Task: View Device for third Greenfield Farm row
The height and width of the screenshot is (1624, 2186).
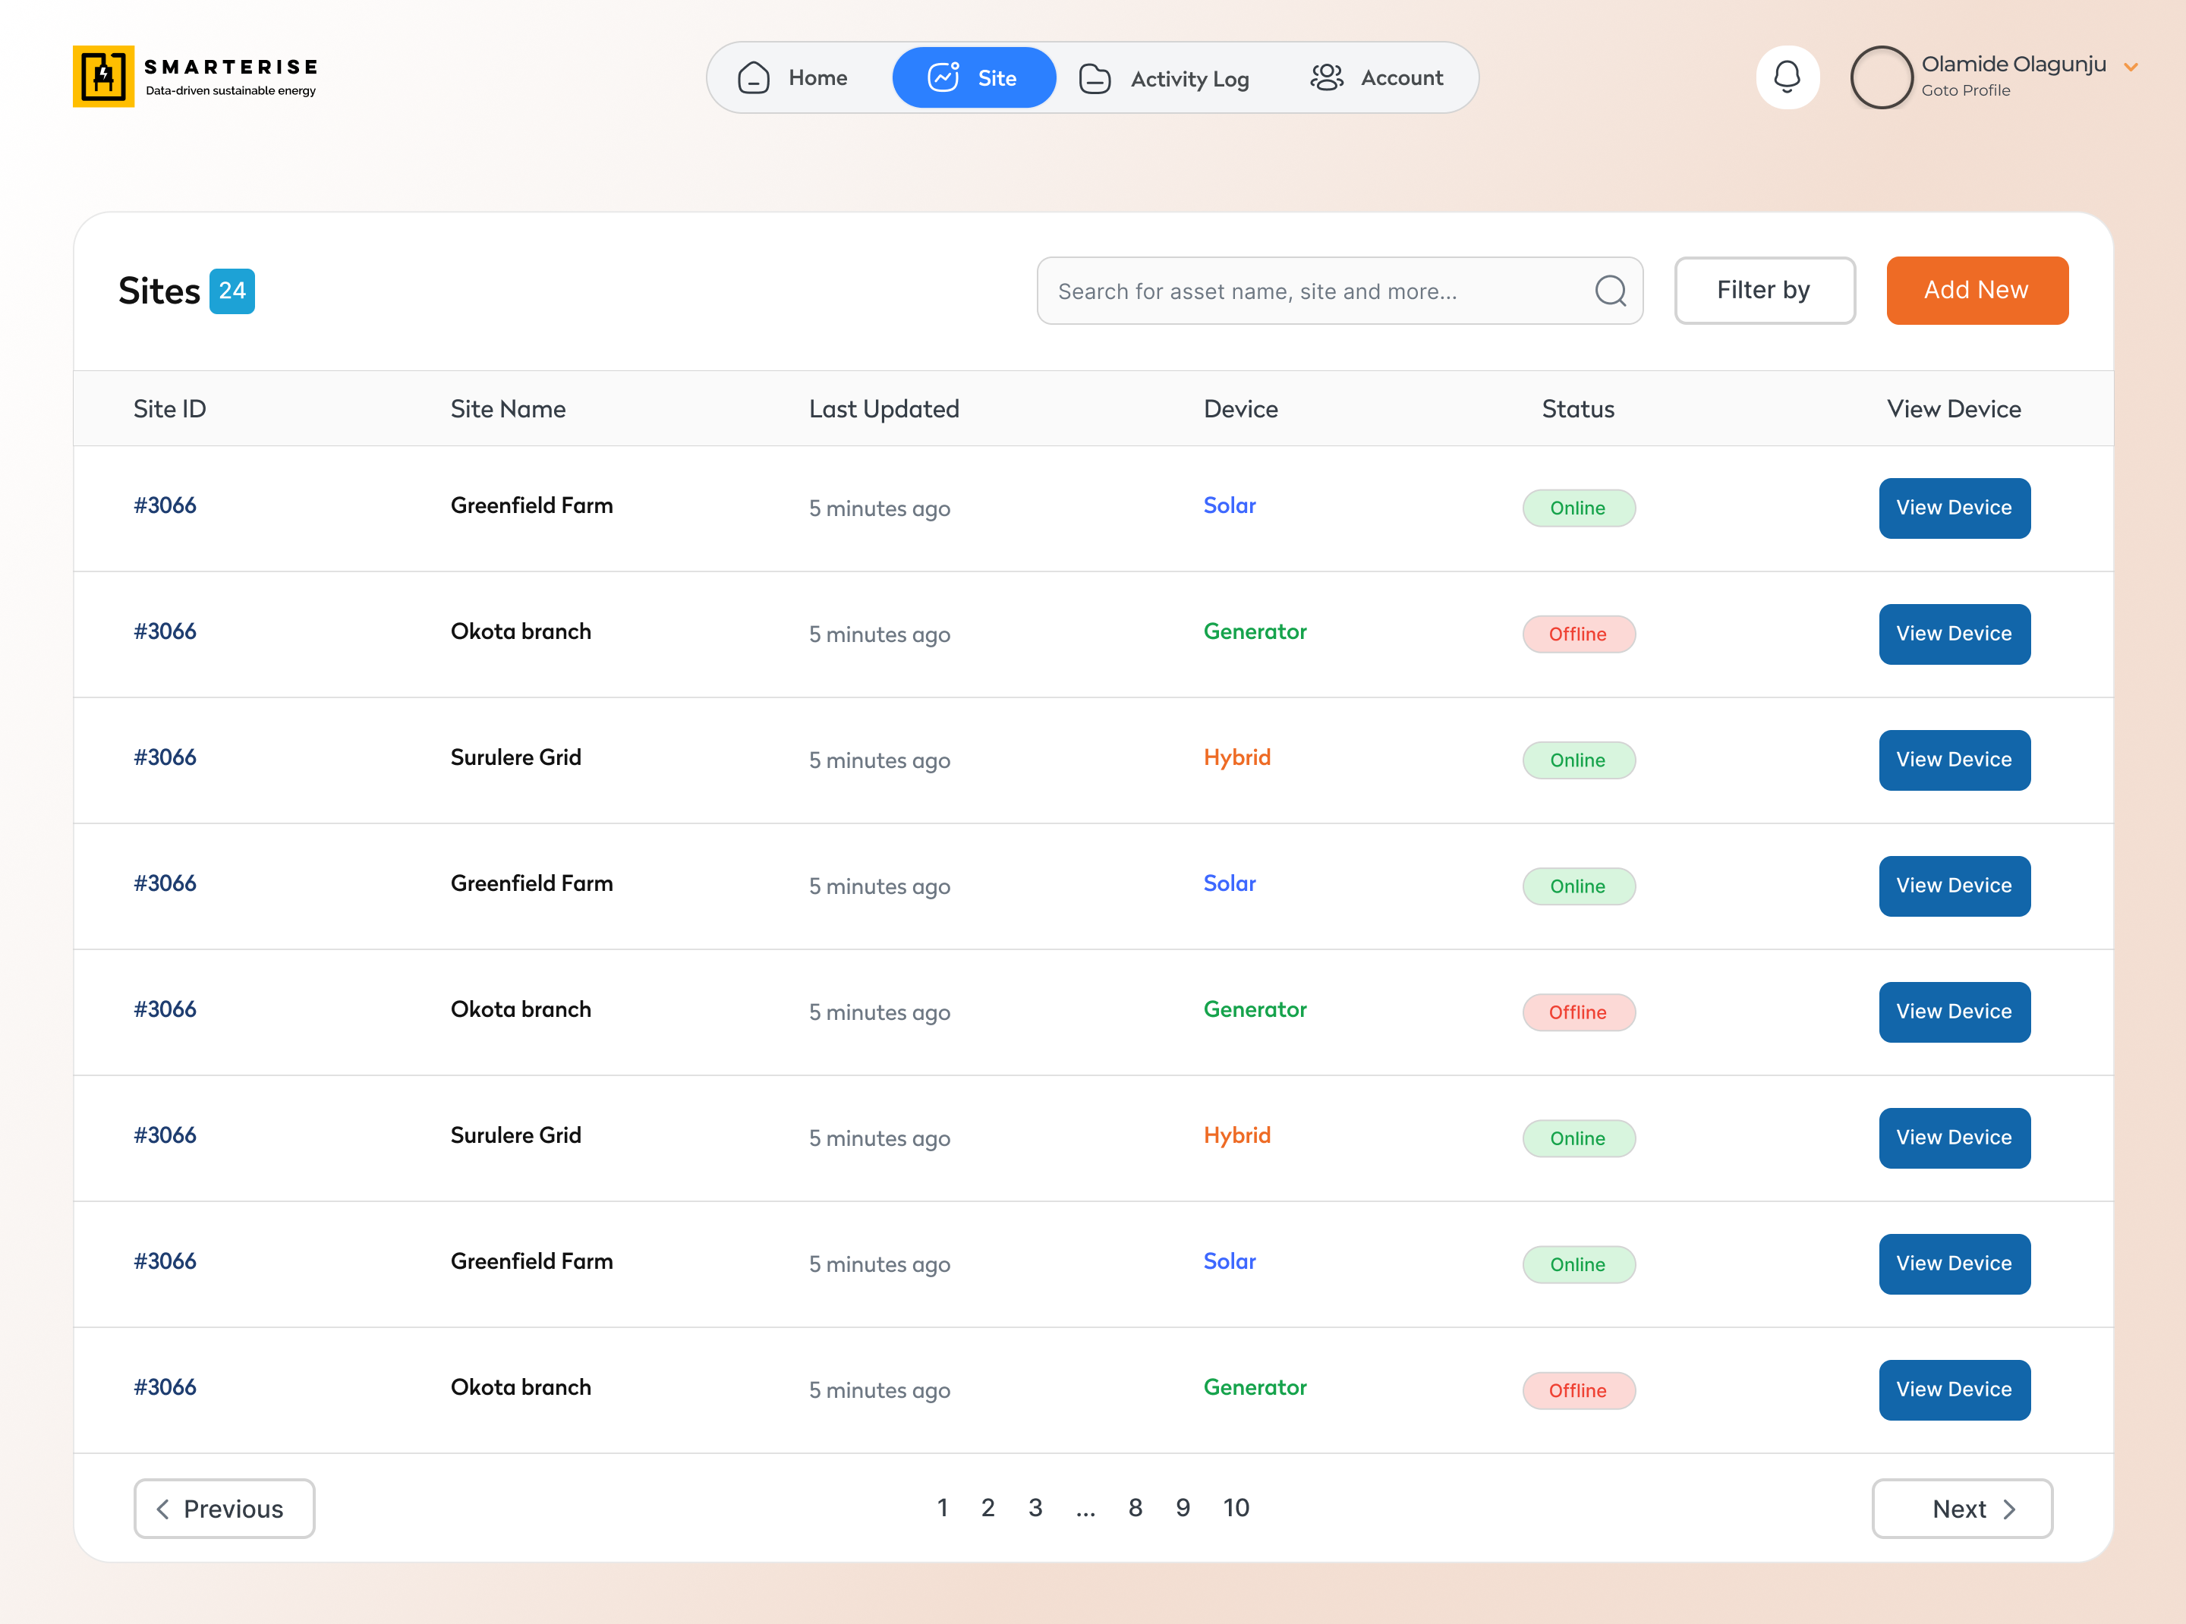Action: tap(1954, 1264)
